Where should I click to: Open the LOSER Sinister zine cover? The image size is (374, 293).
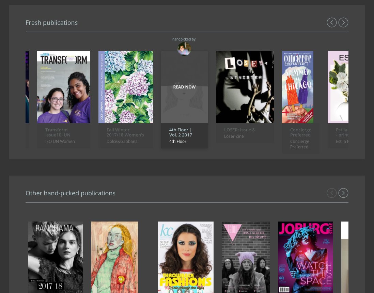[x=245, y=87]
